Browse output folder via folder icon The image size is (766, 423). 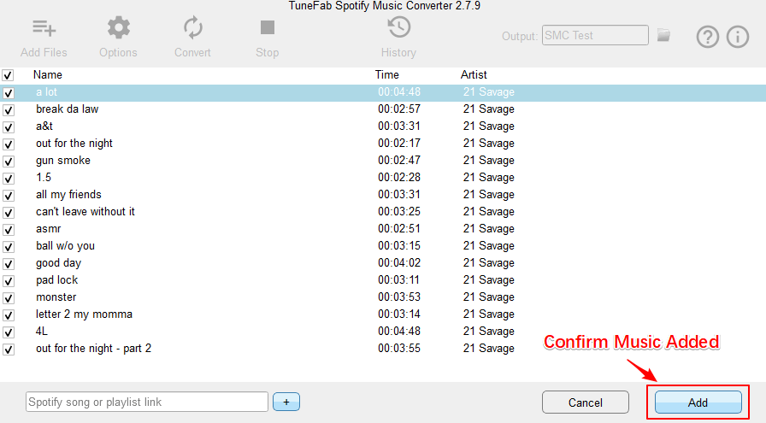coord(663,35)
